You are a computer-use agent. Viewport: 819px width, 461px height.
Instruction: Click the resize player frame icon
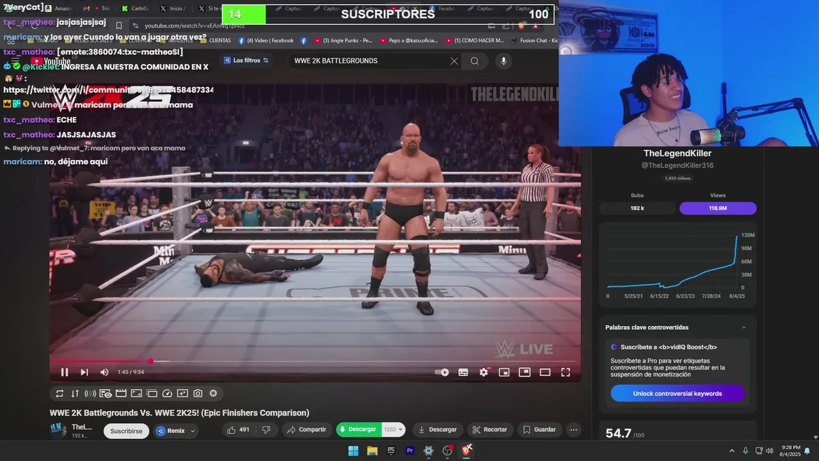click(x=136, y=394)
